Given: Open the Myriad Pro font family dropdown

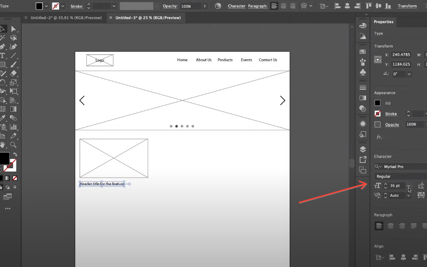Looking at the screenshot, I should coord(399,167).
